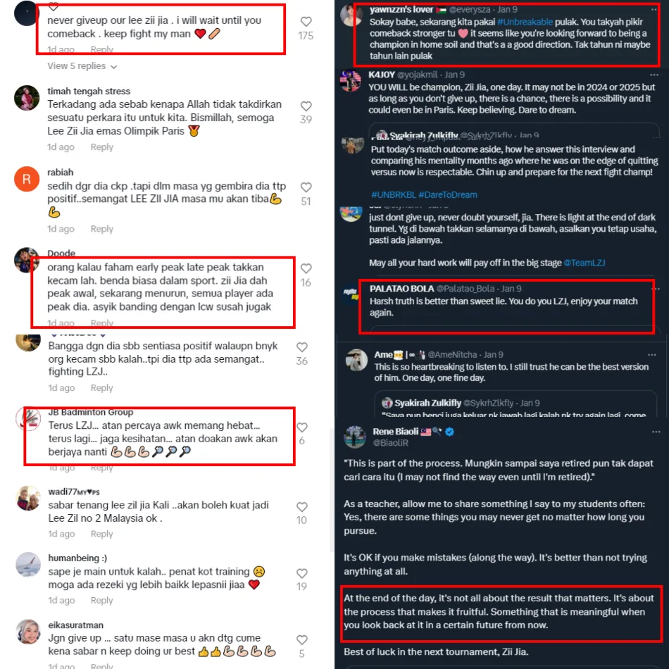Open the #UNBRKBL hashtag
This screenshot has height=669, width=669.
click(x=394, y=195)
